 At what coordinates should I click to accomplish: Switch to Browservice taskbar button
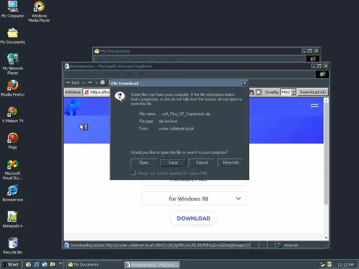pyautogui.click(x=152, y=265)
